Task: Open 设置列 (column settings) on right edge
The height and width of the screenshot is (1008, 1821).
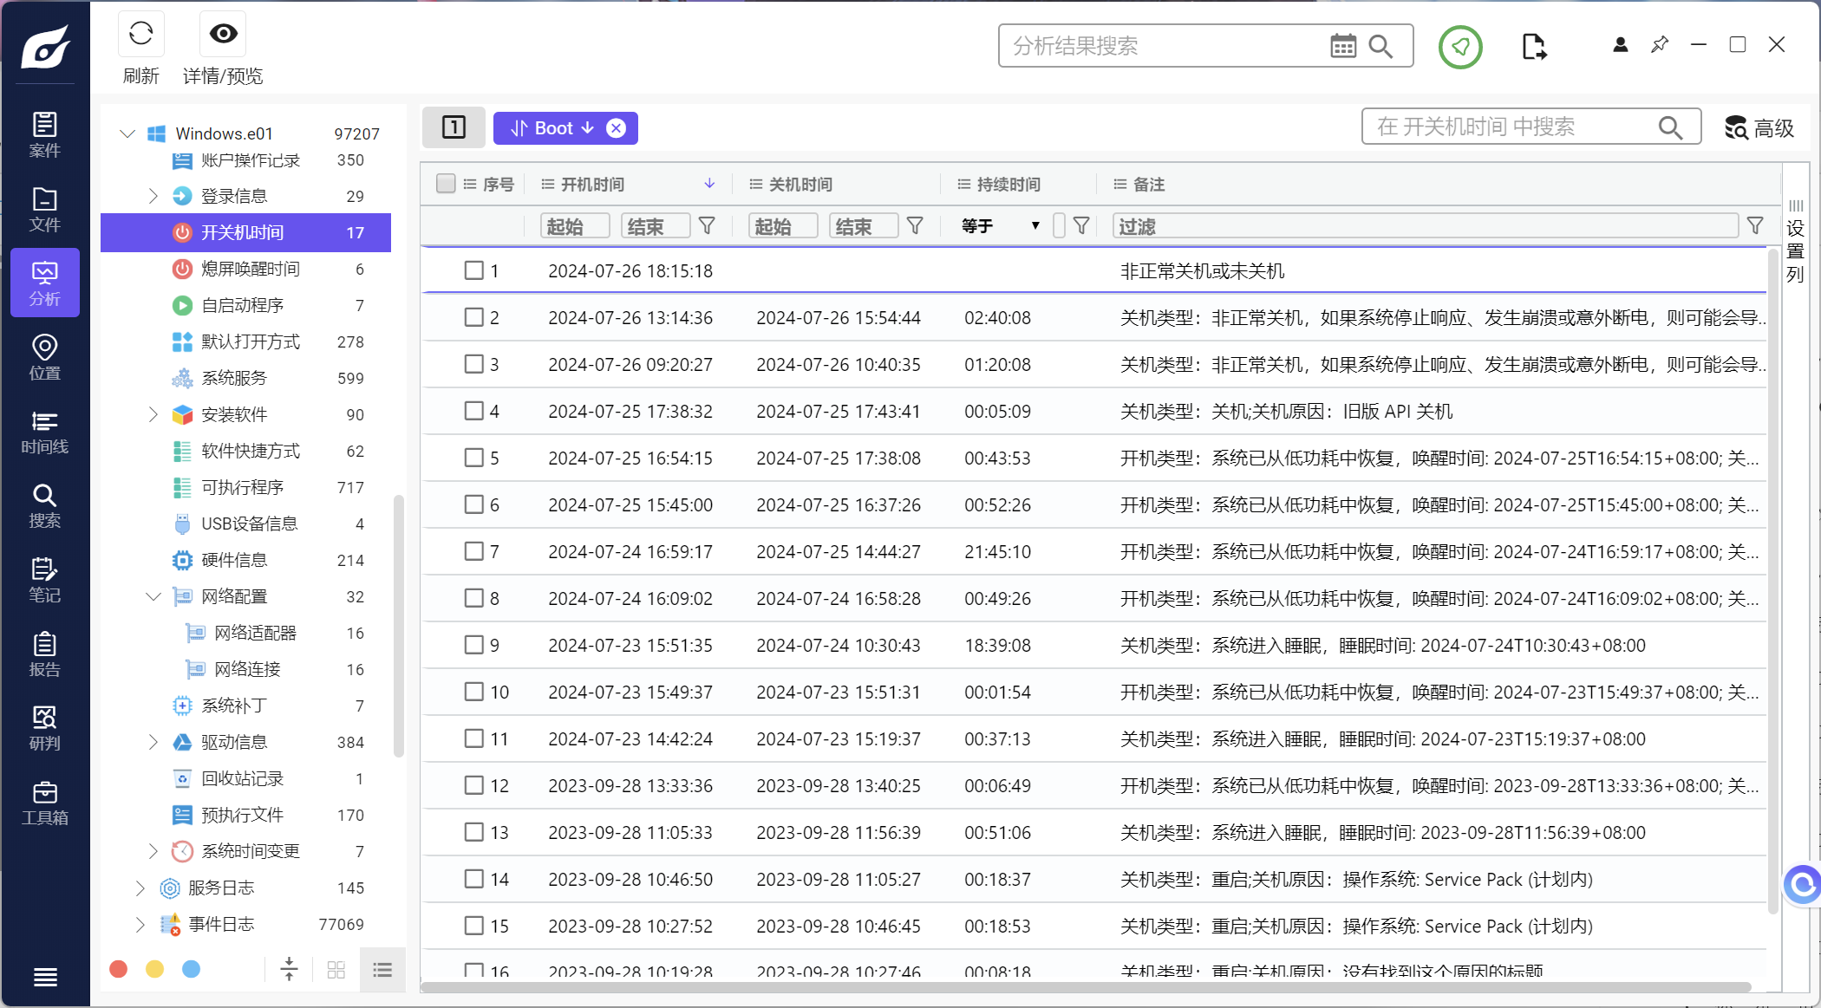Action: click(x=1795, y=242)
